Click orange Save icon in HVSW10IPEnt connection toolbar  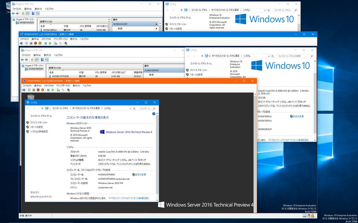click(40, 43)
